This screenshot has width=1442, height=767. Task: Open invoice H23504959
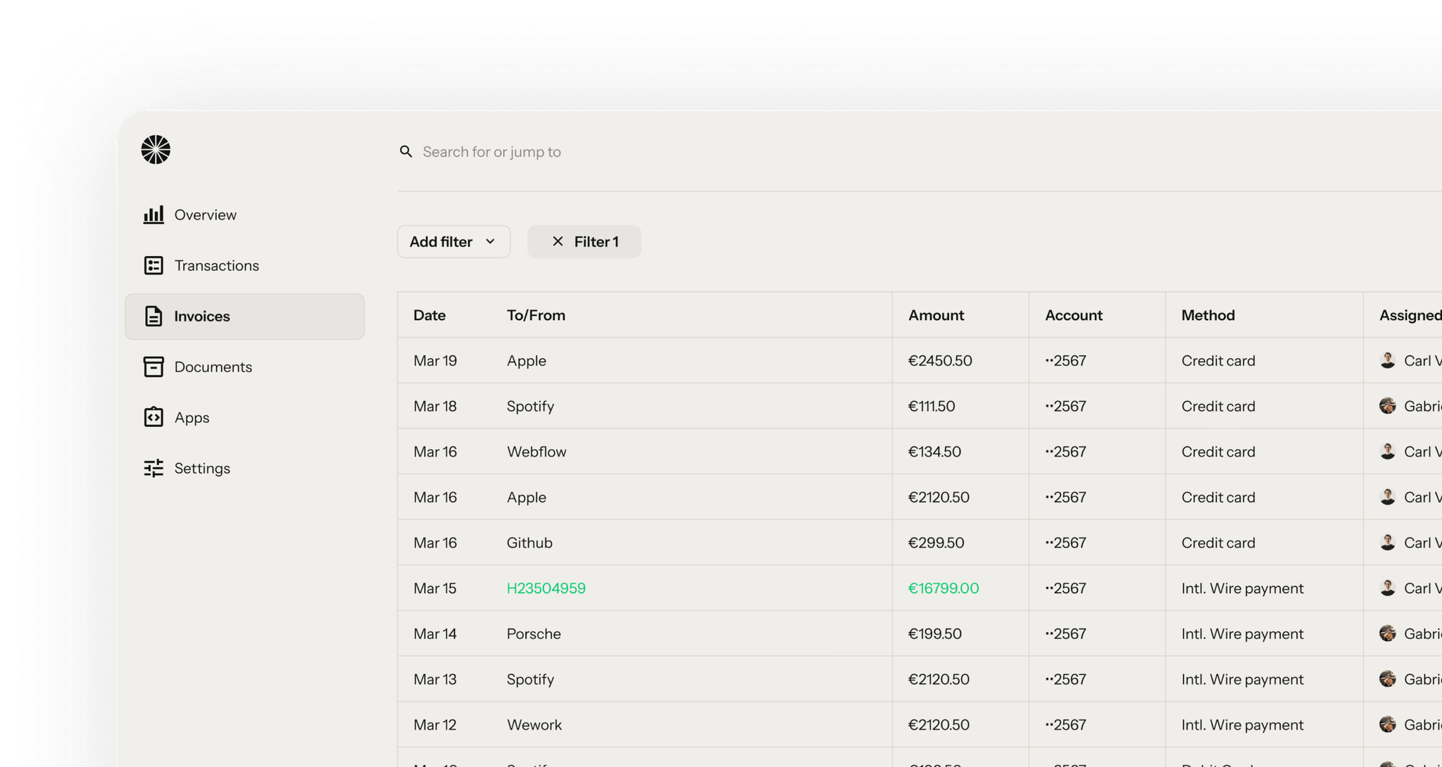[546, 588]
